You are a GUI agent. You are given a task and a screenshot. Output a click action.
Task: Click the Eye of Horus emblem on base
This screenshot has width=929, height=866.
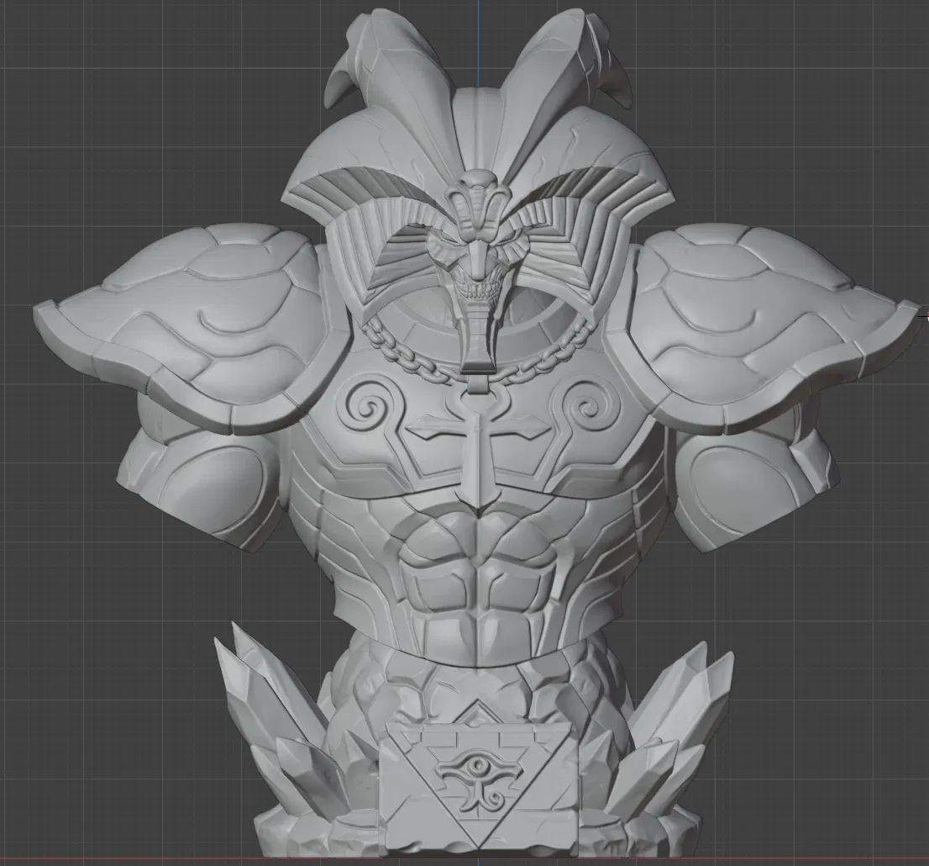478,779
